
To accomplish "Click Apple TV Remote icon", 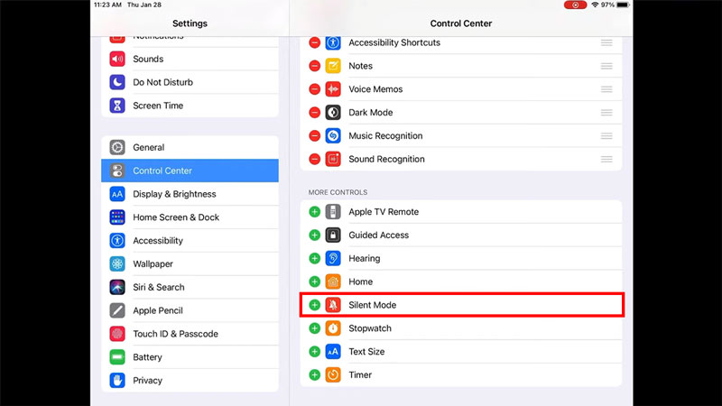I will pyautogui.click(x=333, y=212).
